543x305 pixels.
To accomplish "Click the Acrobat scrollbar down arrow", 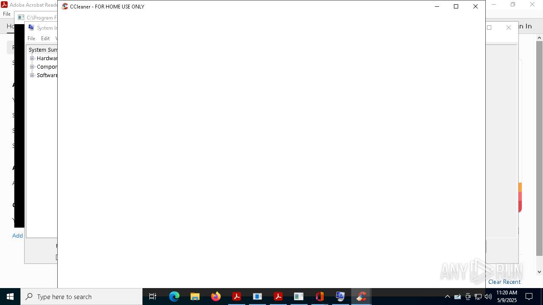I will coord(539,272).
